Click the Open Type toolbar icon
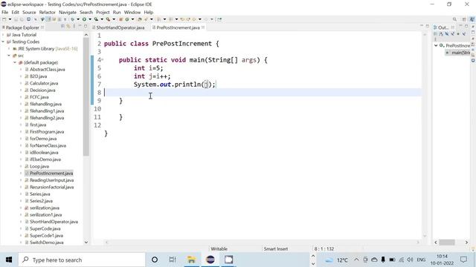476x267 pixels. pos(139,19)
